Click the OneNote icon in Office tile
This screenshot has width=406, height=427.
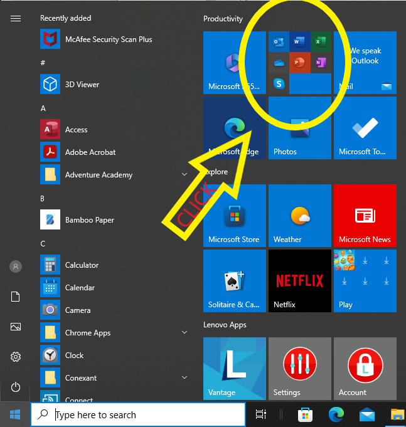point(321,63)
